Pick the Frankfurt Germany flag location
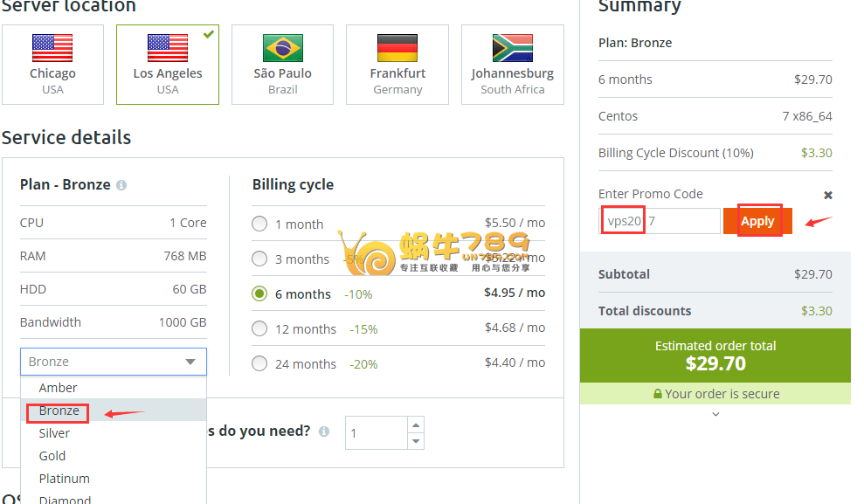This screenshot has height=504, width=864. pyautogui.click(x=397, y=47)
